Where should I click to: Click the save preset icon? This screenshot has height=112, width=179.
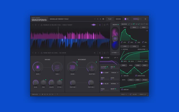(x=103, y=19)
